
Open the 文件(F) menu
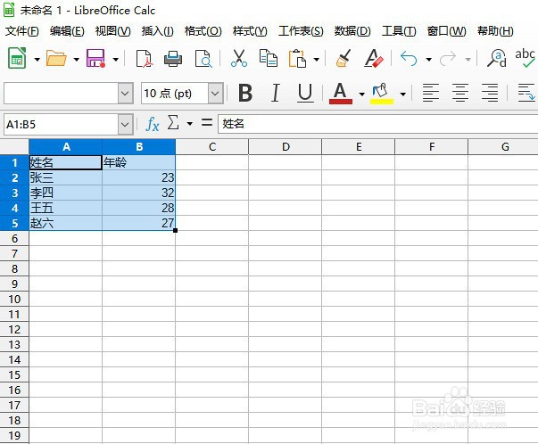[x=22, y=31]
